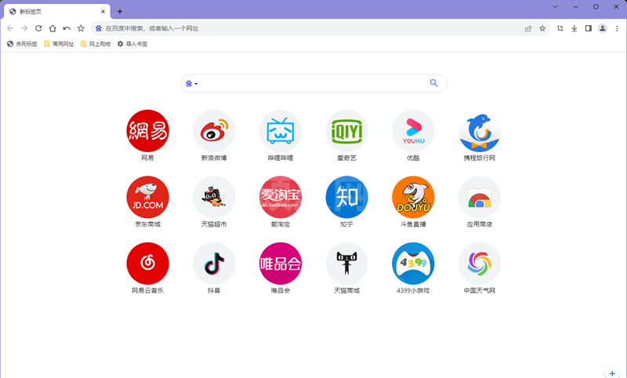Click the share icon in address bar
This screenshot has height=378, width=627.
pyautogui.click(x=528, y=28)
